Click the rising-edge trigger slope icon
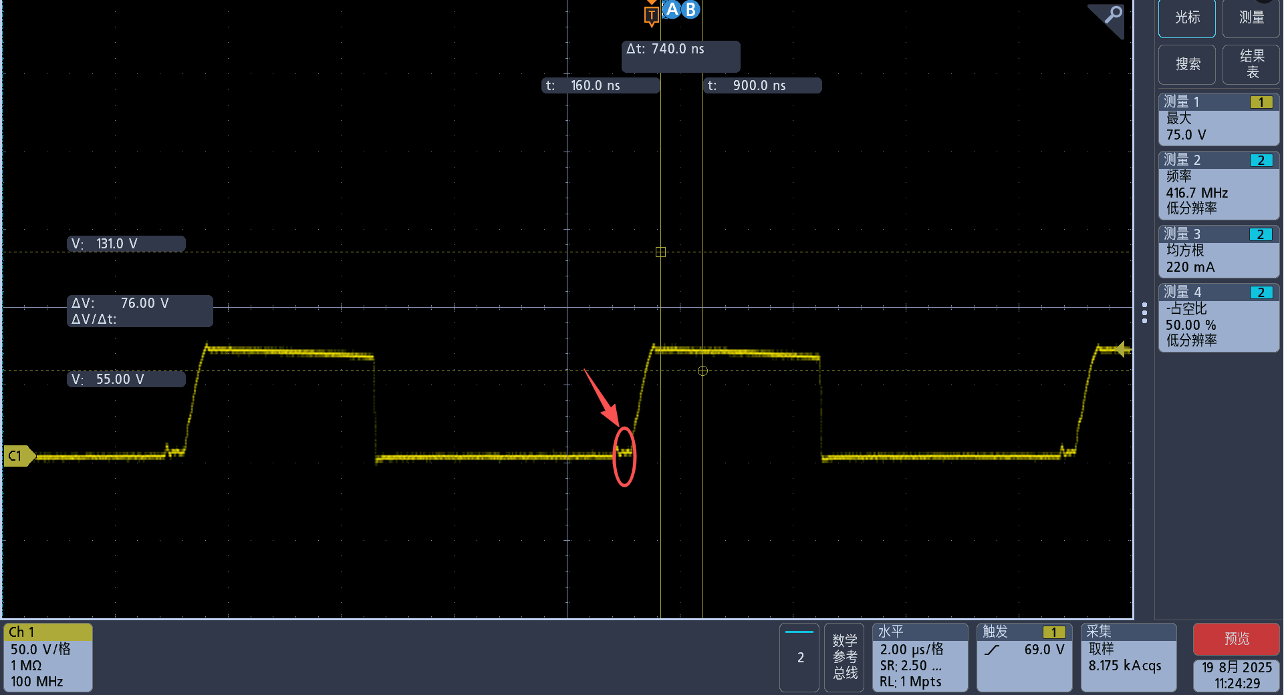This screenshot has width=1284, height=695. [992, 650]
